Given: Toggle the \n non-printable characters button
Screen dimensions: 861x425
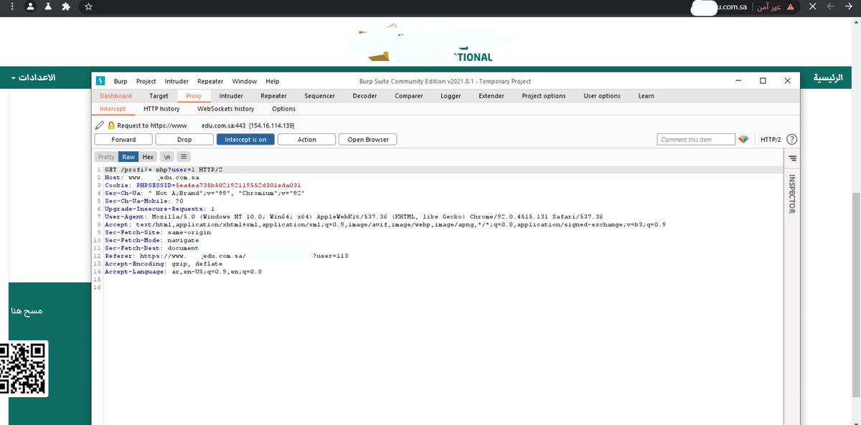Looking at the screenshot, I should 166,156.
